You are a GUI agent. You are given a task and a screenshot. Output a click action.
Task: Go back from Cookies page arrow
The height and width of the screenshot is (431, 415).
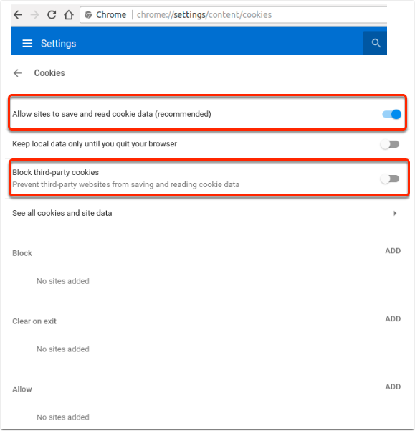pyautogui.click(x=18, y=73)
